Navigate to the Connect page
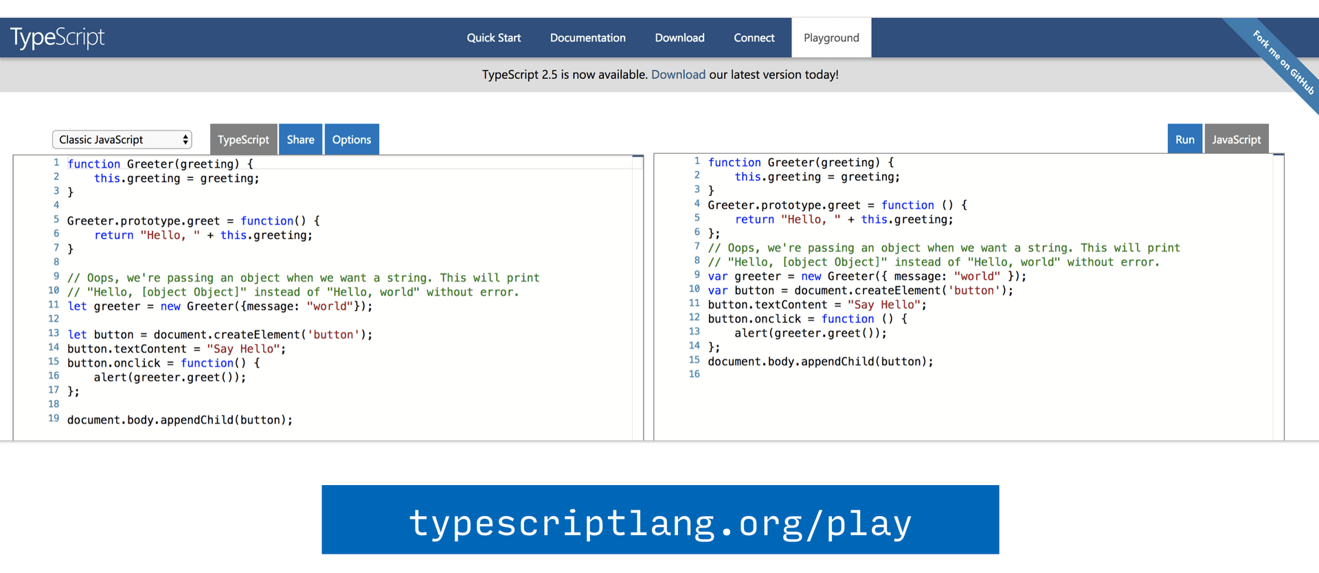The width and height of the screenshot is (1319, 573). (x=754, y=38)
